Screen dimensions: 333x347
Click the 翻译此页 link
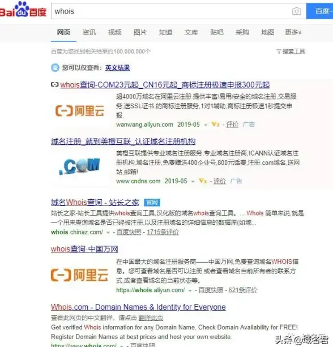[151, 318]
